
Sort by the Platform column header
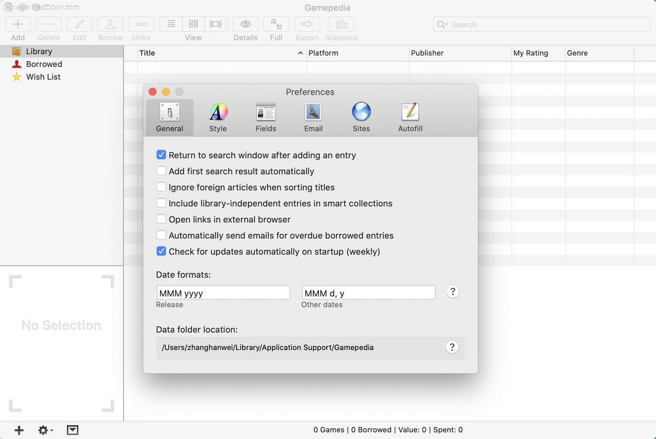pyautogui.click(x=358, y=53)
